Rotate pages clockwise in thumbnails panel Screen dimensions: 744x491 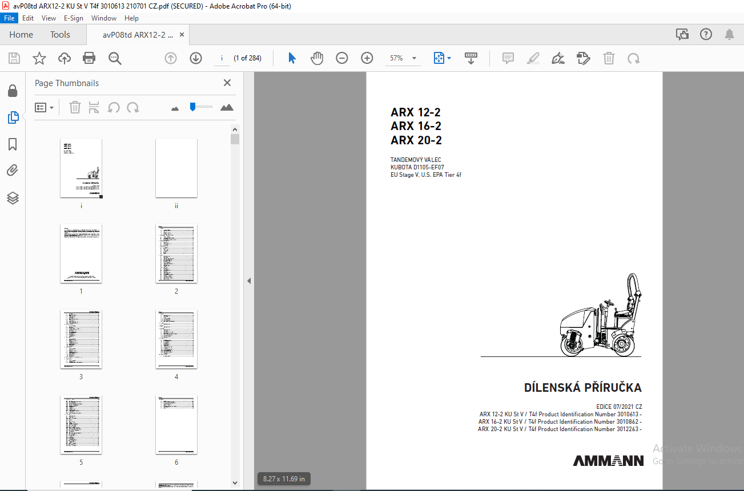coord(133,107)
